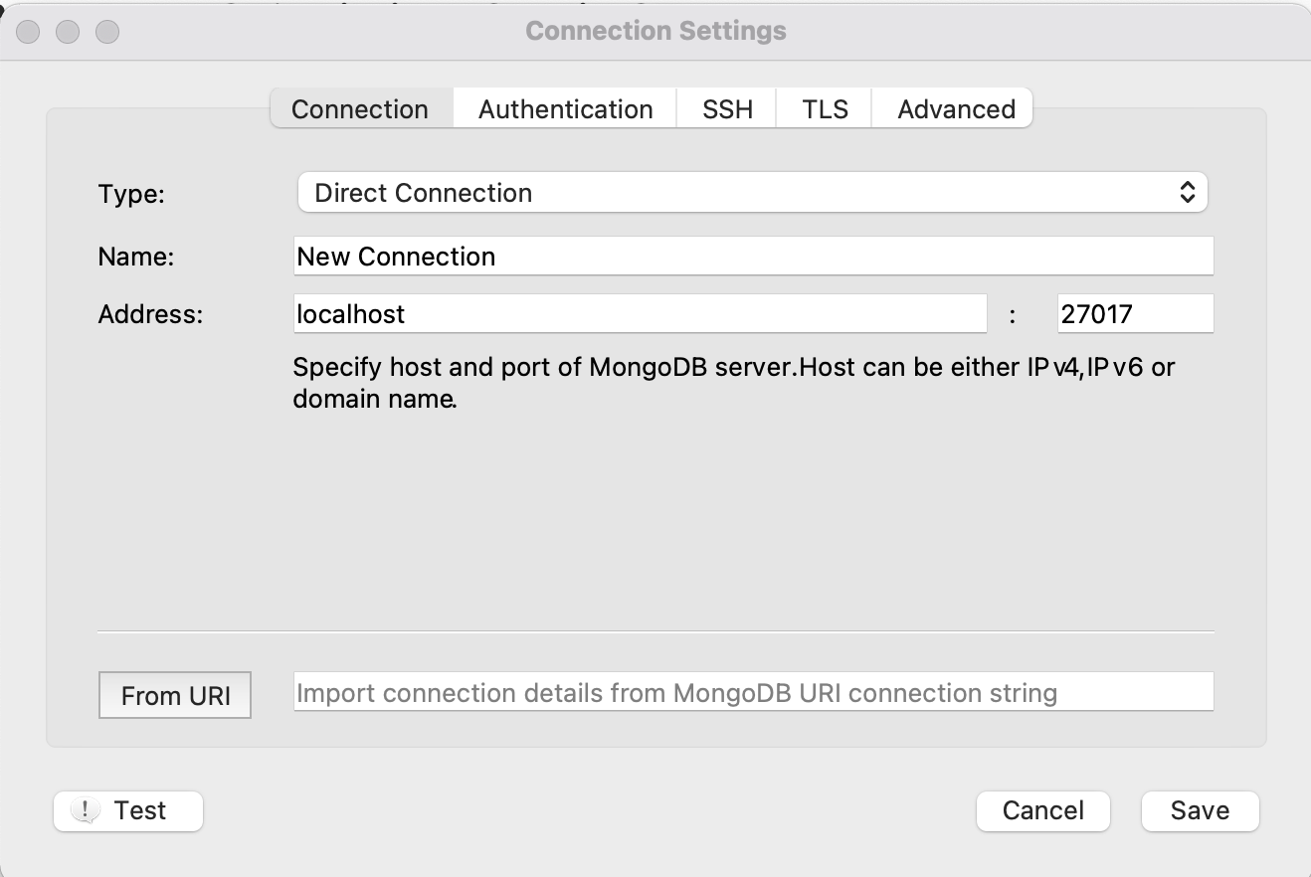The image size is (1311, 877).
Task: Focus the Name field containing New Connection
Action: 752,257
